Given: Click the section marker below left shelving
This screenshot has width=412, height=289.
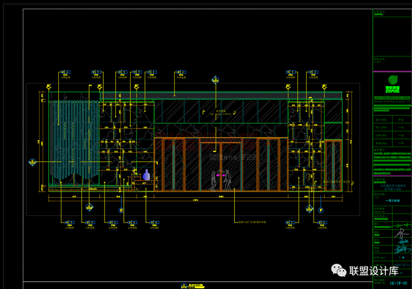Looking at the screenshot, I should pos(89,207).
